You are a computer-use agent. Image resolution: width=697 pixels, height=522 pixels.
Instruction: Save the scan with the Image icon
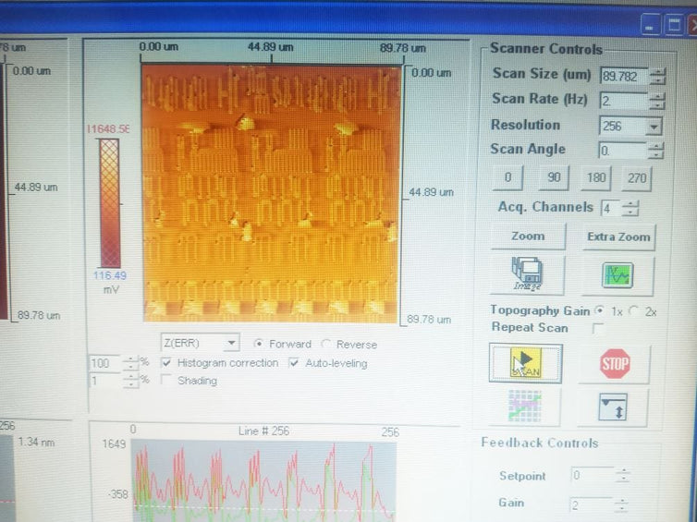click(527, 275)
